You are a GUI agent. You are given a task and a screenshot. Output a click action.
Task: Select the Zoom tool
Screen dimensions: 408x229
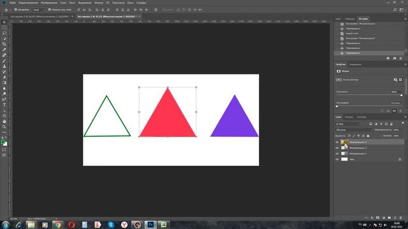coord(4,127)
